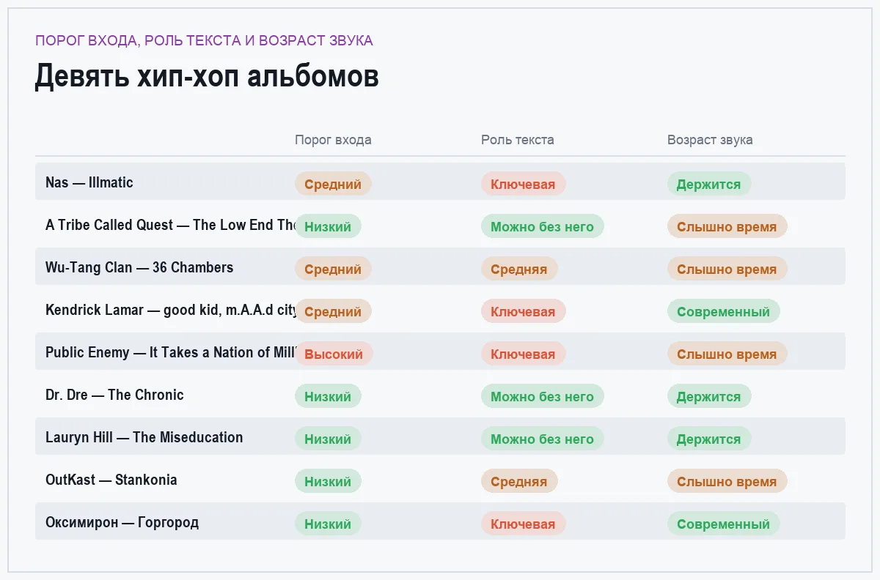
Task: Open the Nas — Illmatic row
Action: pyautogui.click(x=440, y=182)
